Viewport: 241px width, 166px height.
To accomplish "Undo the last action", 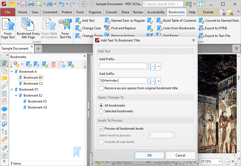I will pyautogui.click(x=61, y=4).
